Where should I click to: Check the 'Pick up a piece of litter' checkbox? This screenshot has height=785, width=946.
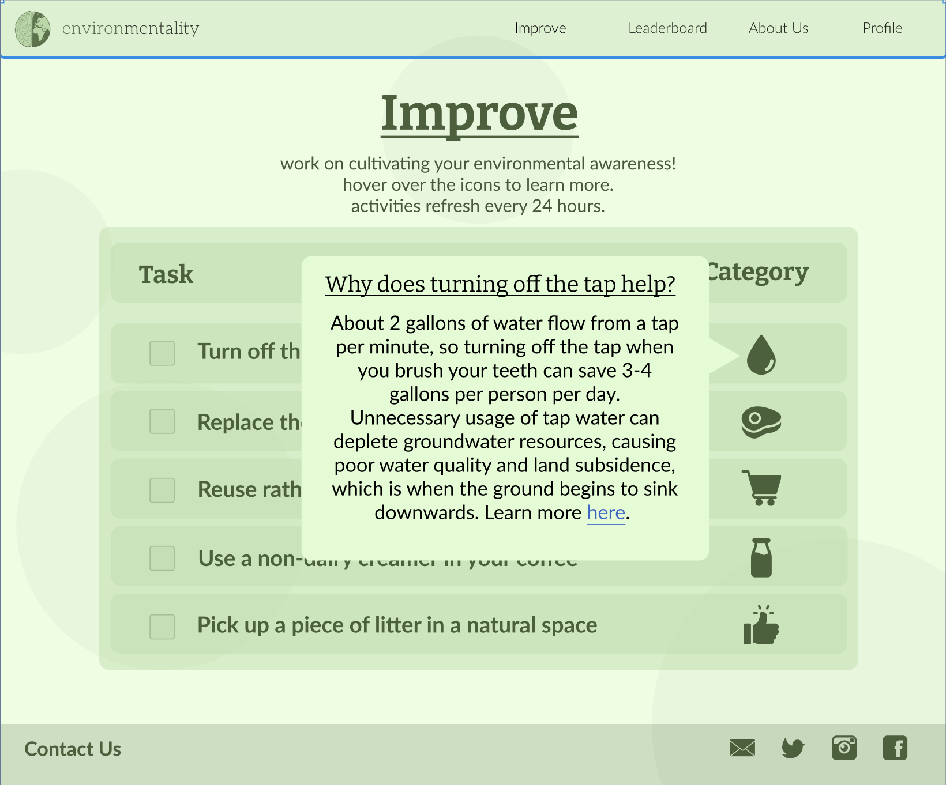(x=162, y=627)
